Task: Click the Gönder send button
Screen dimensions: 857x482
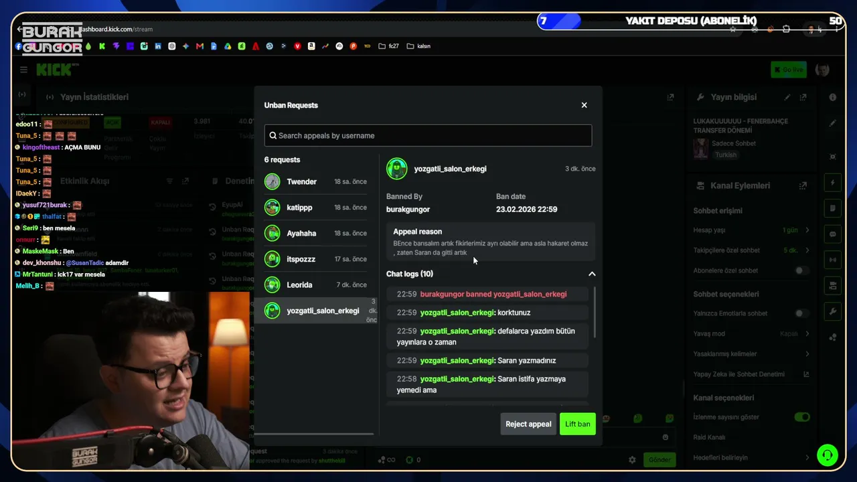Action: pos(659,460)
